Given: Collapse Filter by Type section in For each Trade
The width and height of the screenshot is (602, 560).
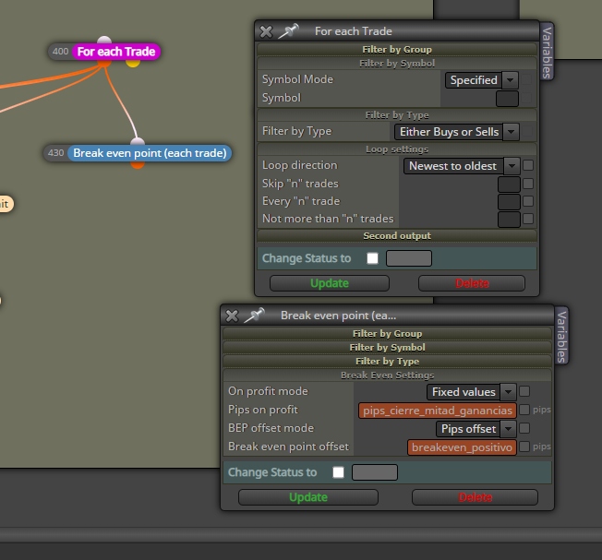Looking at the screenshot, I should click(x=397, y=115).
